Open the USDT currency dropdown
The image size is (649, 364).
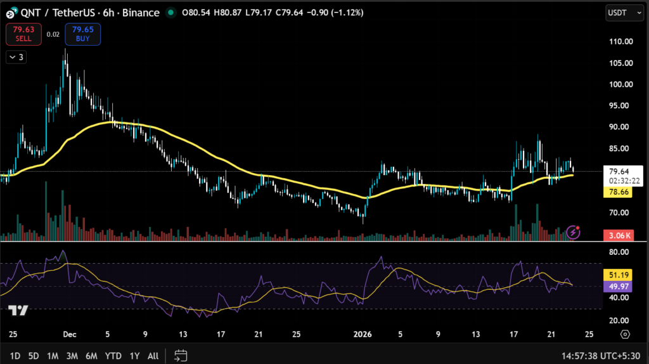click(x=622, y=13)
